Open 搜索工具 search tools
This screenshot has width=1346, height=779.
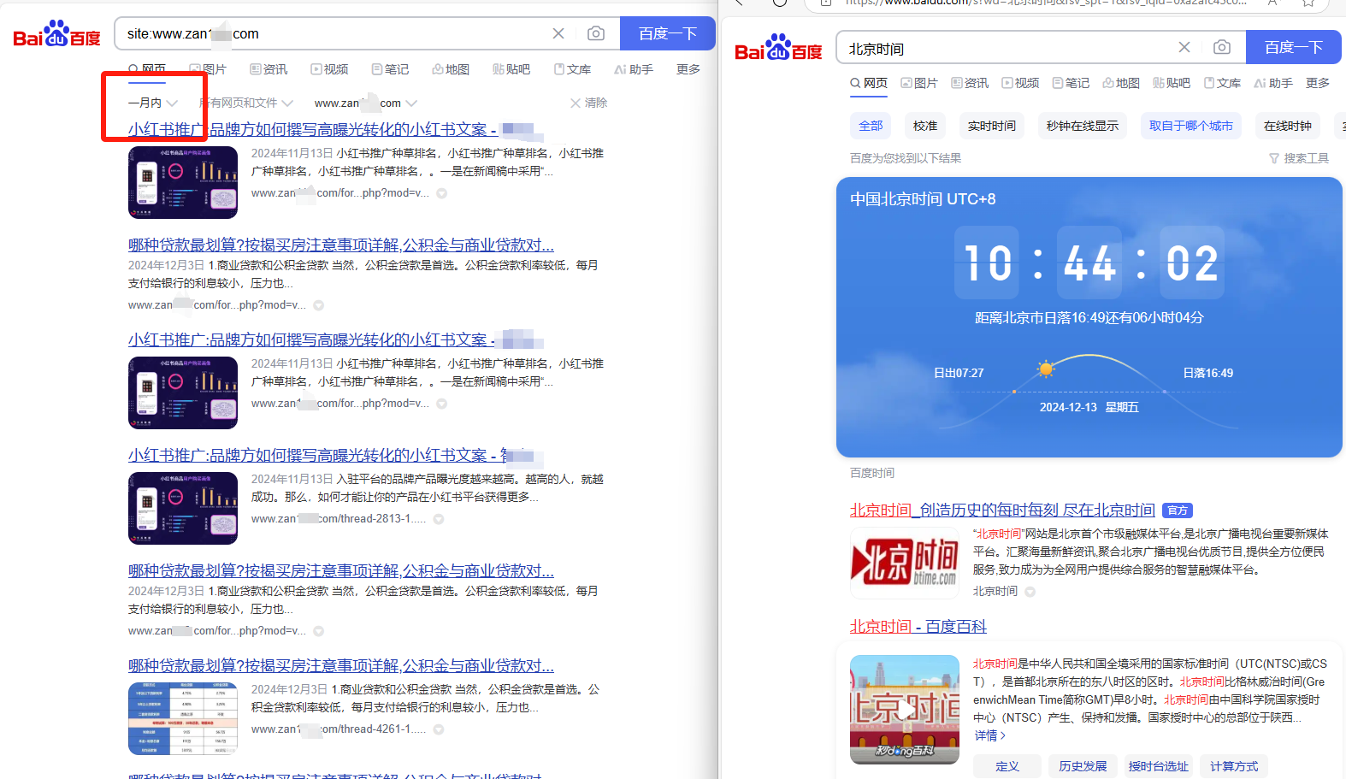tap(1299, 158)
